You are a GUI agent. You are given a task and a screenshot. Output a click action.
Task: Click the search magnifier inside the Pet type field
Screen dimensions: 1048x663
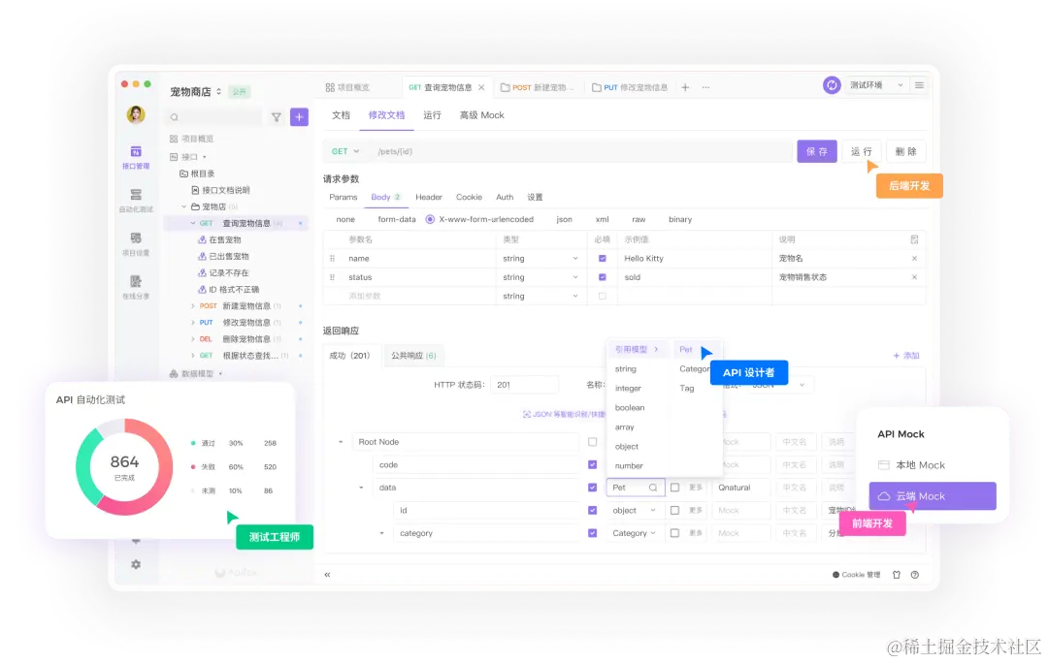pyautogui.click(x=653, y=488)
